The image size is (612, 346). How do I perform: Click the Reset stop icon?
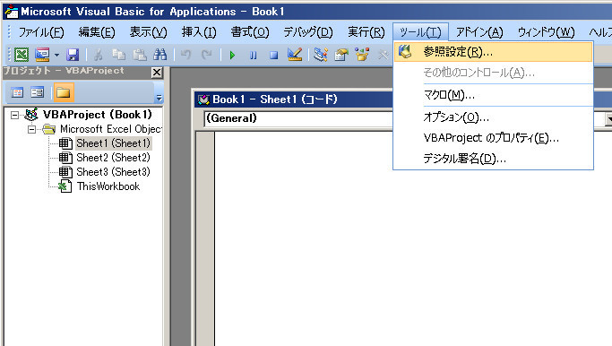[274, 55]
